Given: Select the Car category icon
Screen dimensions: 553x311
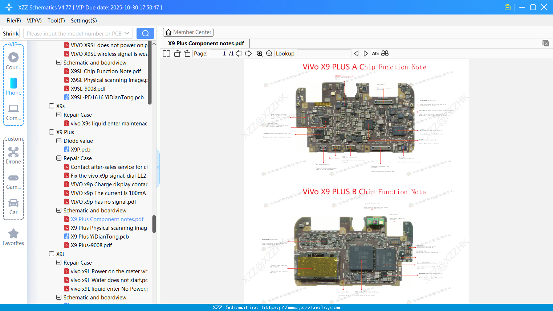Looking at the screenshot, I should click(13, 206).
